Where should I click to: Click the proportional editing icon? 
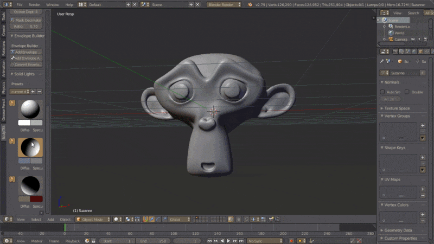pyautogui.click(x=239, y=220)
